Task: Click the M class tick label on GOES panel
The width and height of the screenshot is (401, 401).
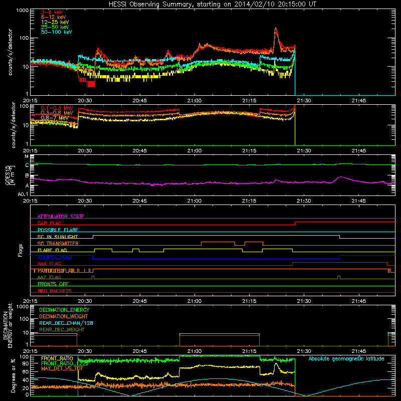Action: tap(27, 156)
